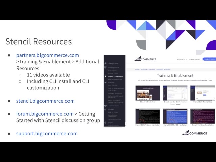
Task: Open Commission History sidebar entry
Action: tap(114, 119)
